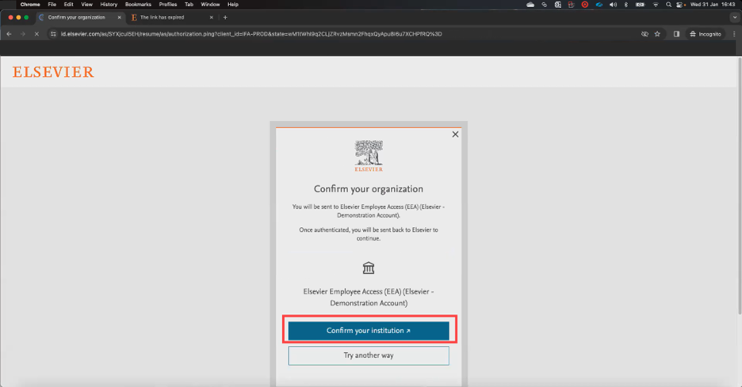
Task: Stop loading the page
Action: click(x=36, y=34)
